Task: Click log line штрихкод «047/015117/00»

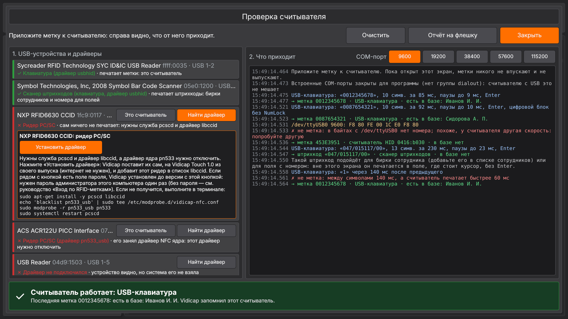Action: pyautogui.click(x=361, y=154)
